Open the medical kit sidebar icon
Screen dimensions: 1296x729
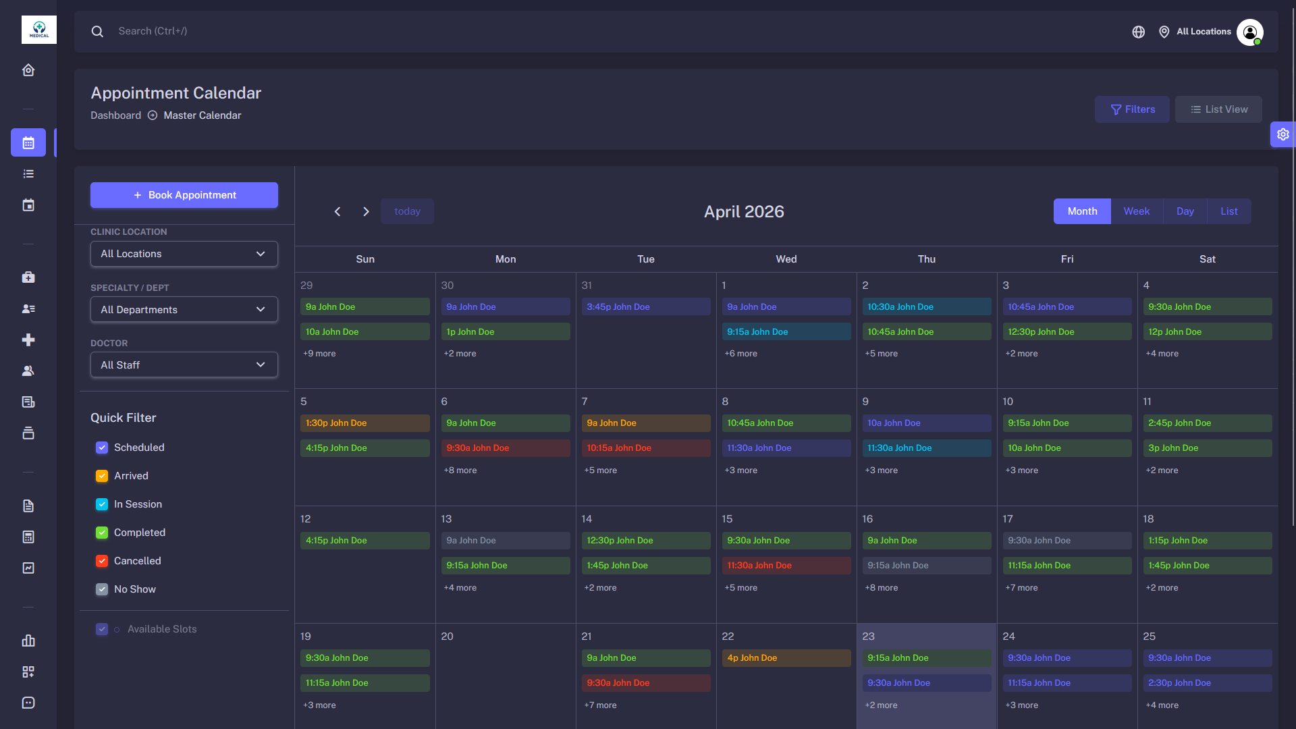pyautogui.click(x=28, y=277)
